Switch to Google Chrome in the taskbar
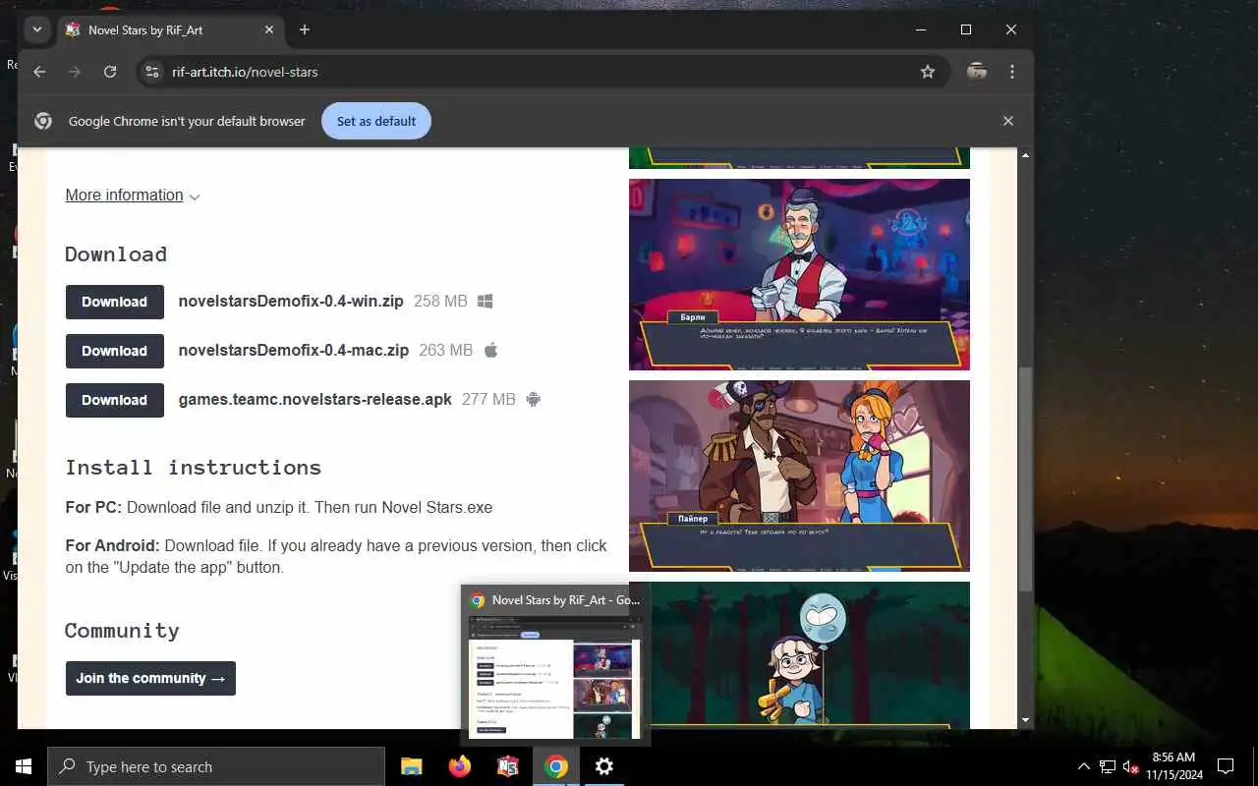The height and width of the screenshot is (786, 1258). pos(556,766)
